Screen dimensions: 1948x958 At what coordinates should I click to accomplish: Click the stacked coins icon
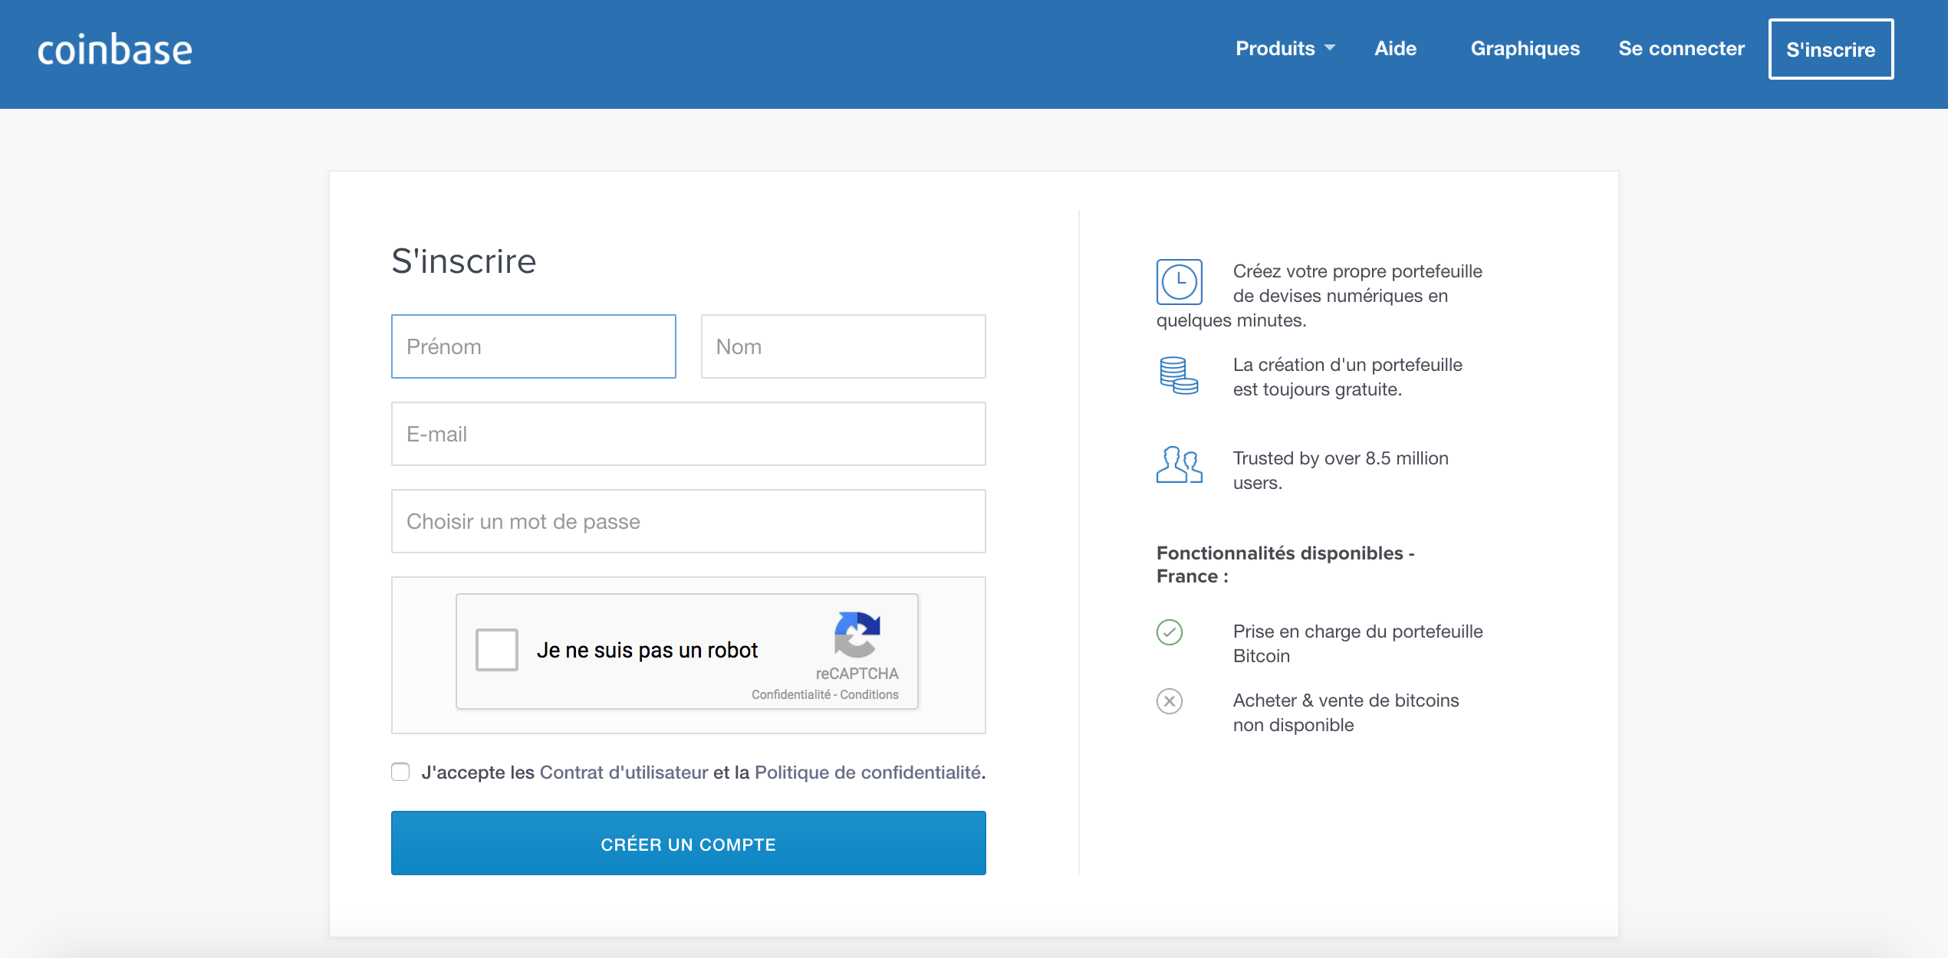1179,376
